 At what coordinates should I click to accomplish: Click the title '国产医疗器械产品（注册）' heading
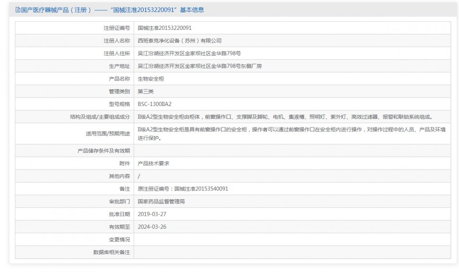tap(56, 10)
